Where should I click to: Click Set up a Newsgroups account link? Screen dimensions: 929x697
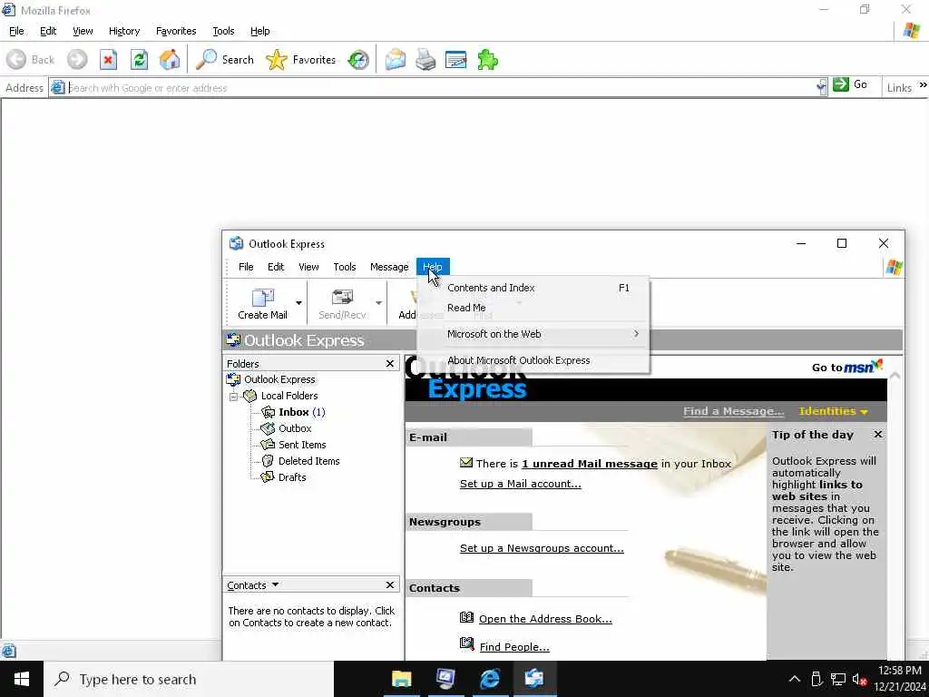coord(542,548)
